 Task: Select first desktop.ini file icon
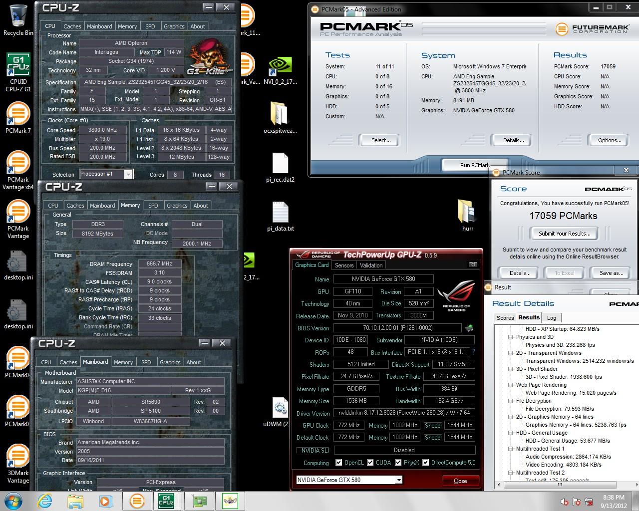[18, 265]
